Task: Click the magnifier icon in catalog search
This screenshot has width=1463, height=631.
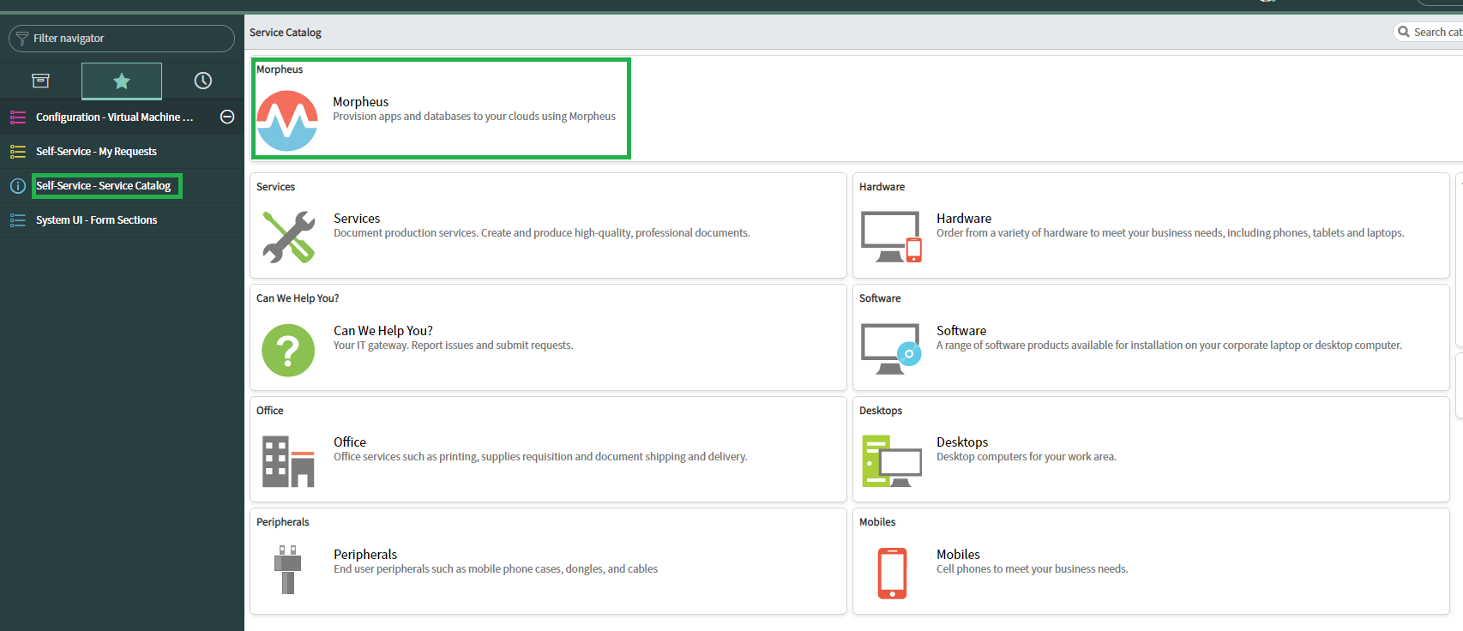Action: click(x=1404, y=32)
